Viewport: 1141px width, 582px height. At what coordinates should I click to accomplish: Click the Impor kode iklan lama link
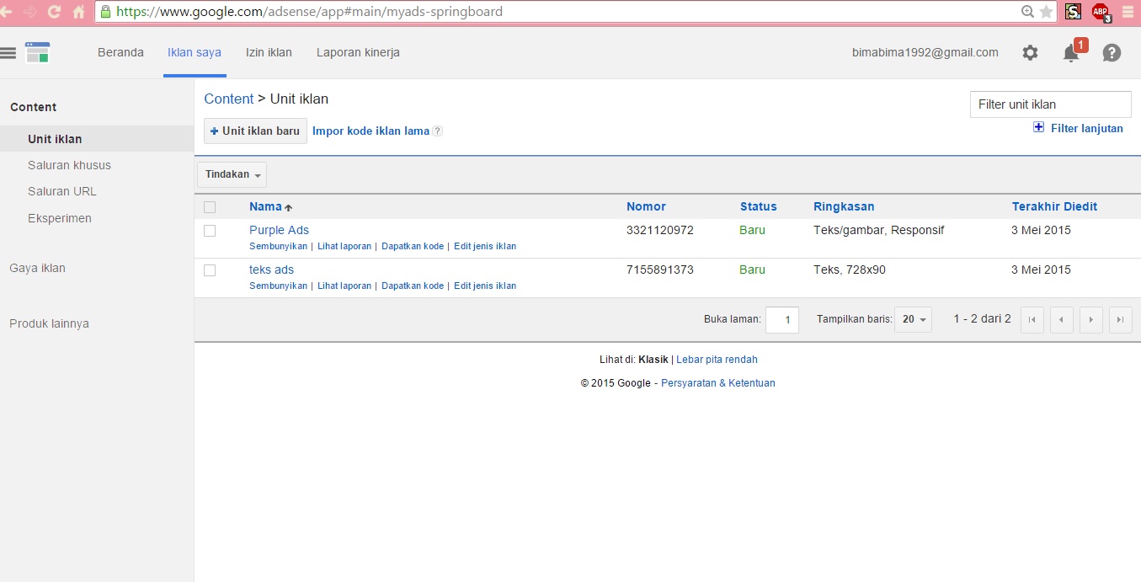pyautogui.click(x=371, y=131)
